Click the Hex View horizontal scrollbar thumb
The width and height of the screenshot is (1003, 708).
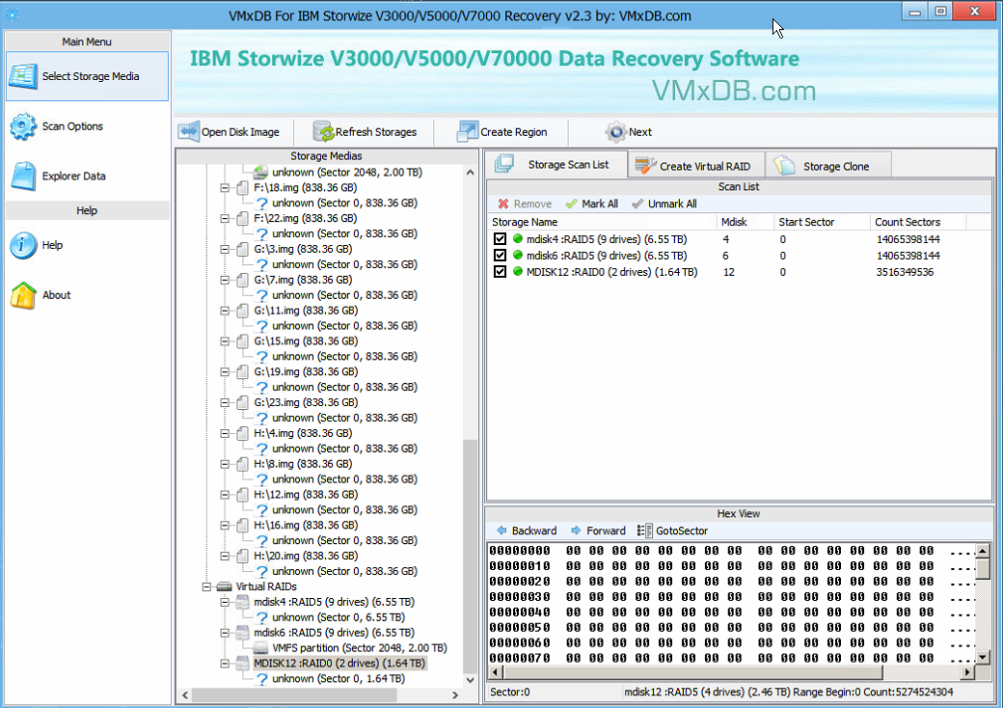click(692, 672)
